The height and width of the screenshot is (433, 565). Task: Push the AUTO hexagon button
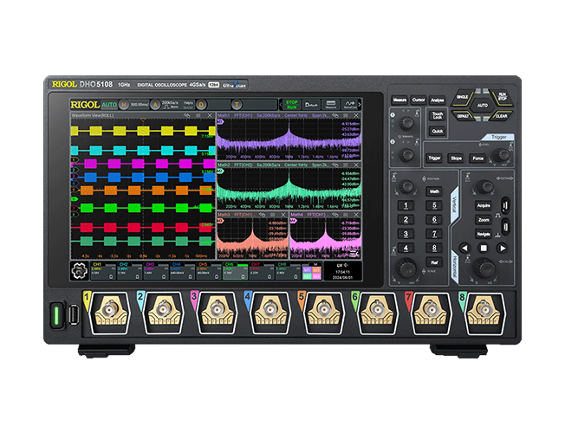(x=482, y=106)
